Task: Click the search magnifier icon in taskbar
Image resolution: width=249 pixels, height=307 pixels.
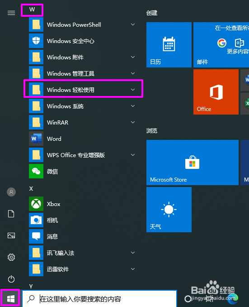Action: [x=31, y=299]
